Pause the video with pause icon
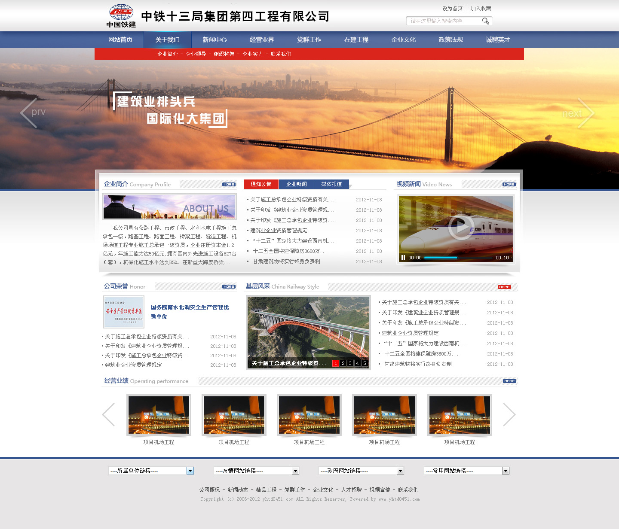The image size is (619, 529). coord(403,258)
